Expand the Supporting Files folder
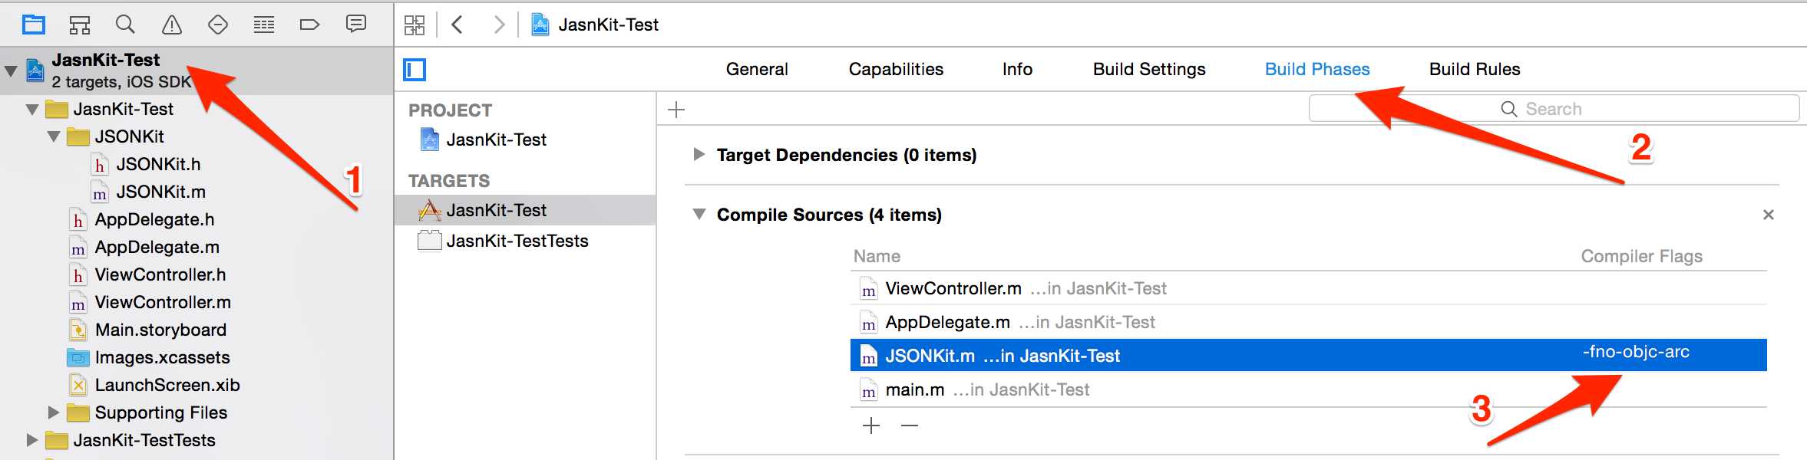 click(x=54, y=412)
